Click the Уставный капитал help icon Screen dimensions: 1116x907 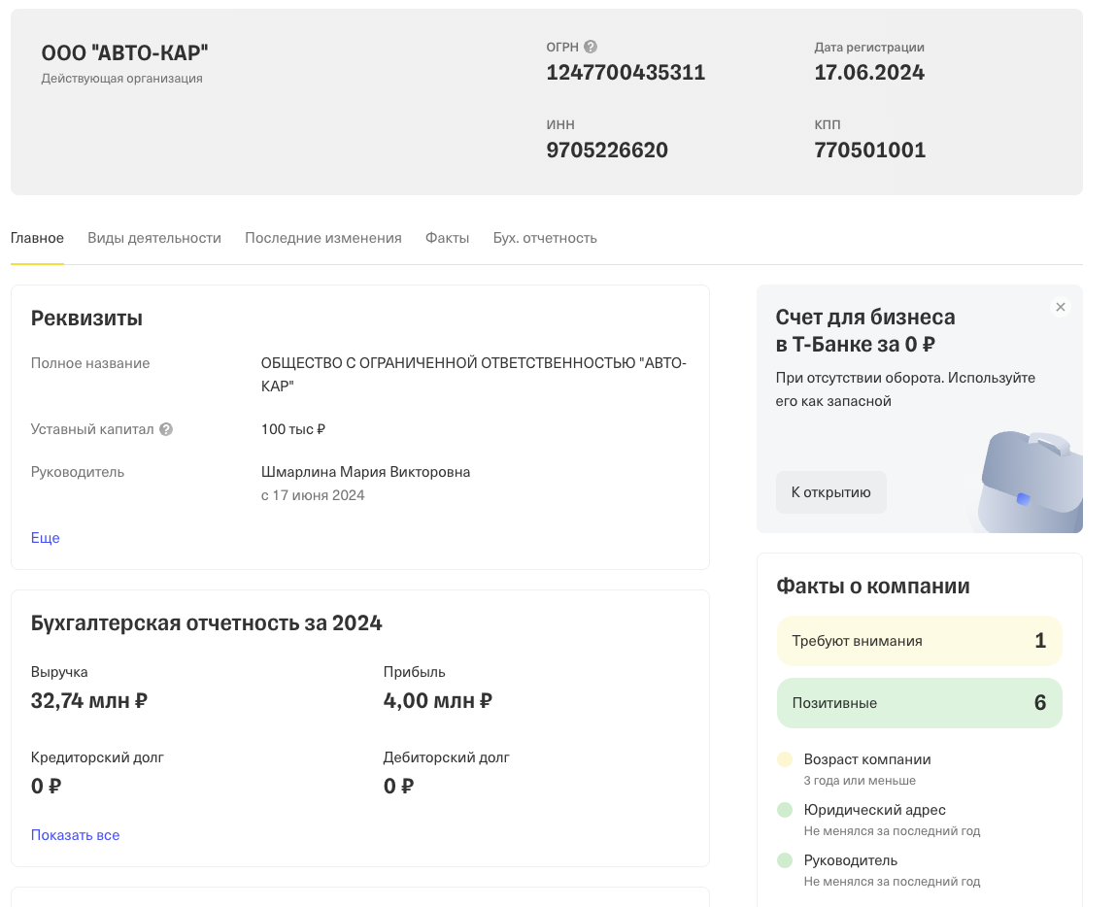[x=166, y=429]
